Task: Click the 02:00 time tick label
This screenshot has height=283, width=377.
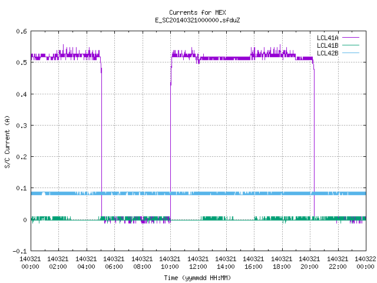Action: click(58, 266)
